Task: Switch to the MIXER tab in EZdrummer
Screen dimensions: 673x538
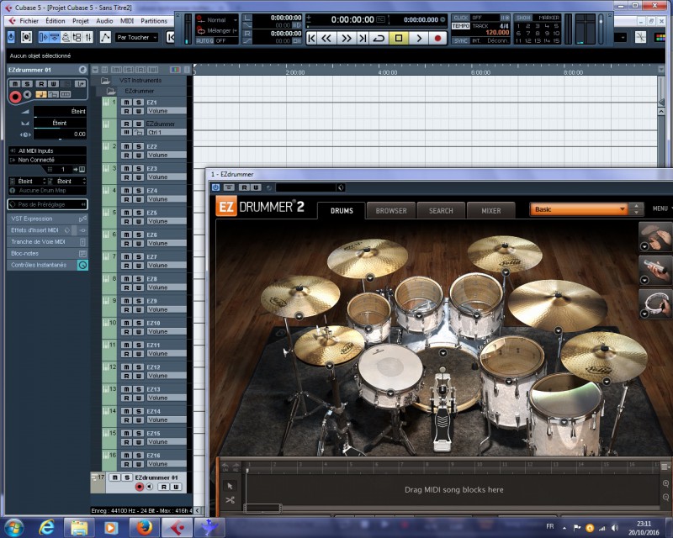Action: 491,211
